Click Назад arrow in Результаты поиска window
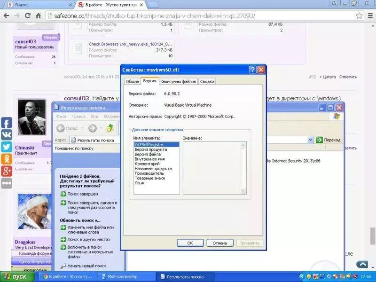The height and width of the screenshot is (282, 376). pyautogui.click(x=61, y=128)
